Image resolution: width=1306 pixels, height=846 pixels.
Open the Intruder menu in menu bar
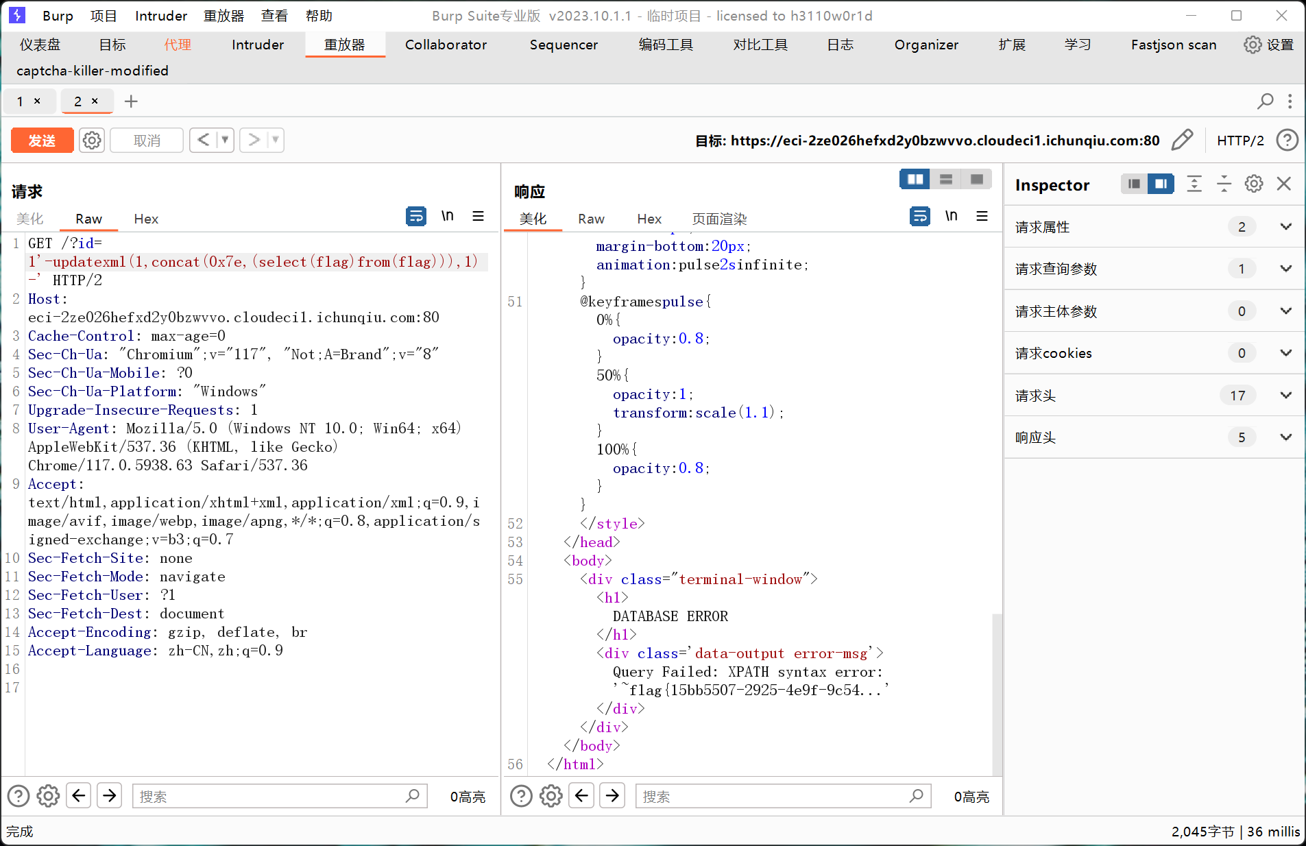[x=161, y=16]
